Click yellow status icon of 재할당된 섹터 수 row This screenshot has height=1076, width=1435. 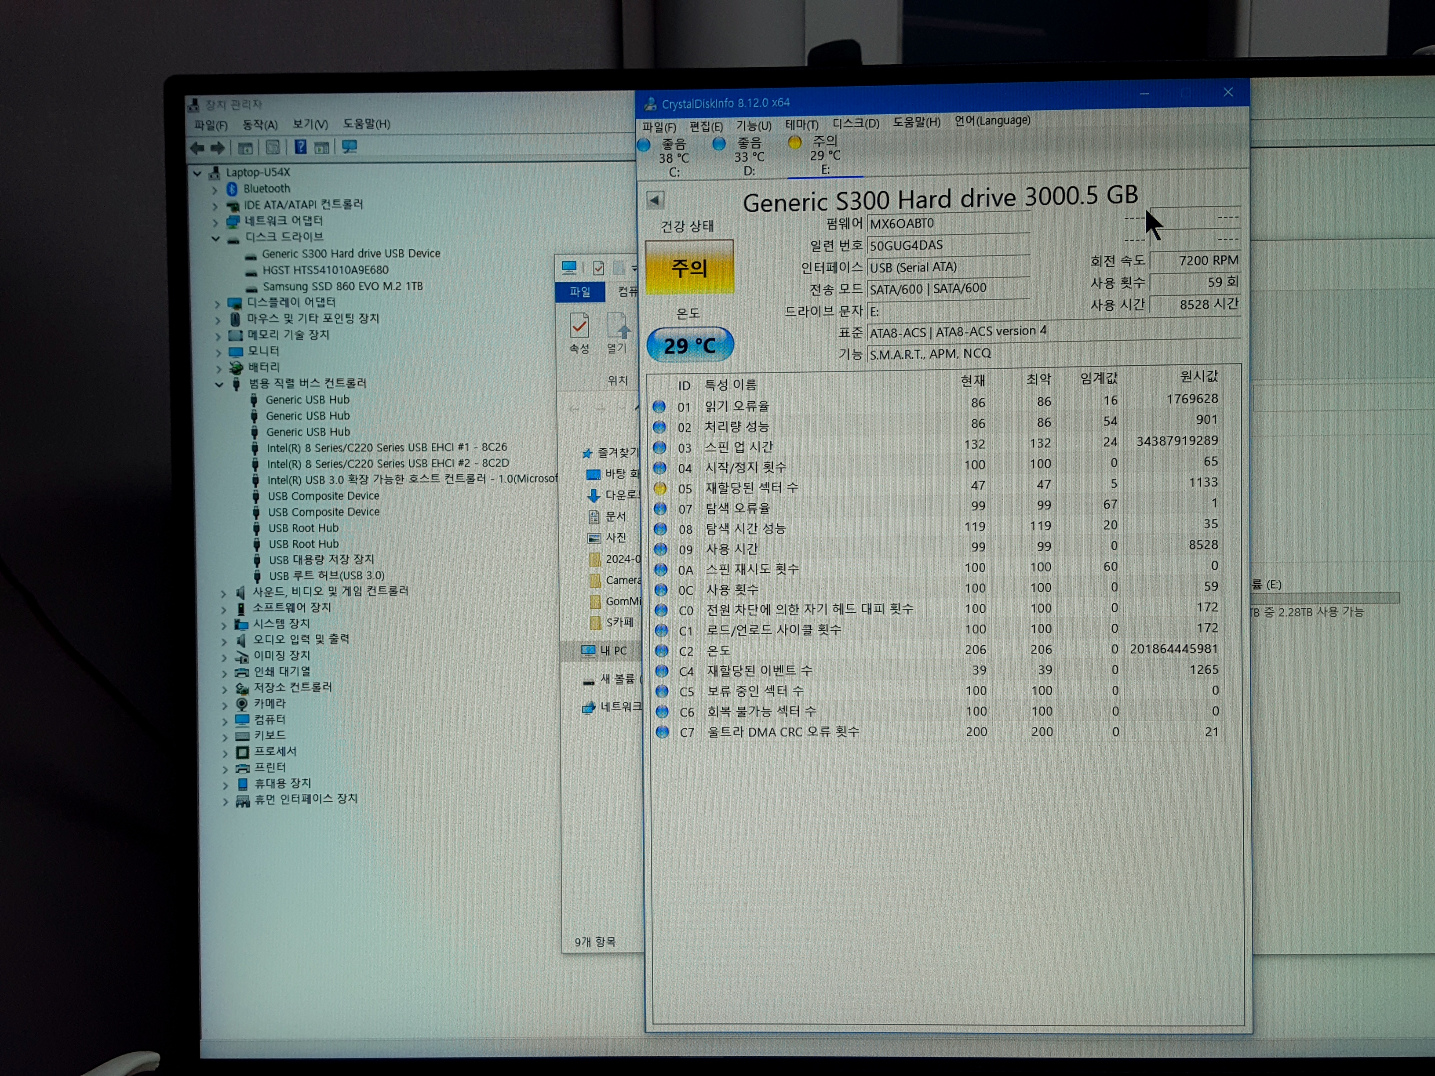(660, 488)
